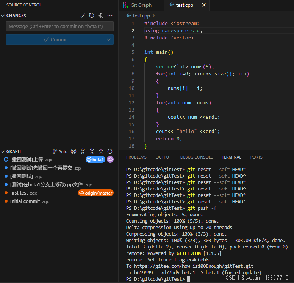Viewport: 294px width, 283px height.
Task: Click the Push icon in Graph header
Action: point(101,151)
